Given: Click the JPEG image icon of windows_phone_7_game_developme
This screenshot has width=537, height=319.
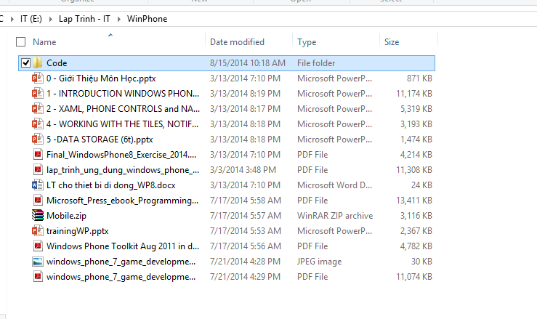Looking at the screenshot, I should click(x=38, y=262).
